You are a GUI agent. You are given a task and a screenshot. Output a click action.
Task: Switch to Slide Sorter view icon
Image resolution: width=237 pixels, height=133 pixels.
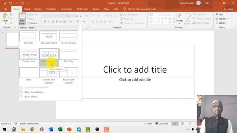pyautogui.click(x=183, y=124)
